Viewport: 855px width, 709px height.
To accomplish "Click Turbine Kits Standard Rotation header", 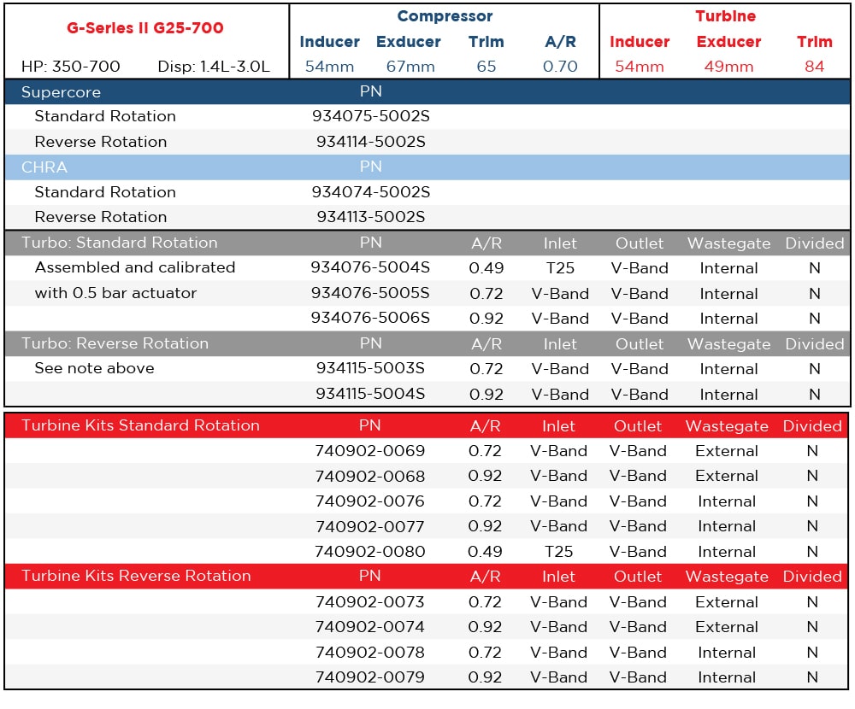I will [427, 425].
